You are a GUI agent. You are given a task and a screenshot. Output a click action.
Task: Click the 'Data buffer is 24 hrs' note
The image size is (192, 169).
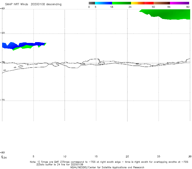52,165
